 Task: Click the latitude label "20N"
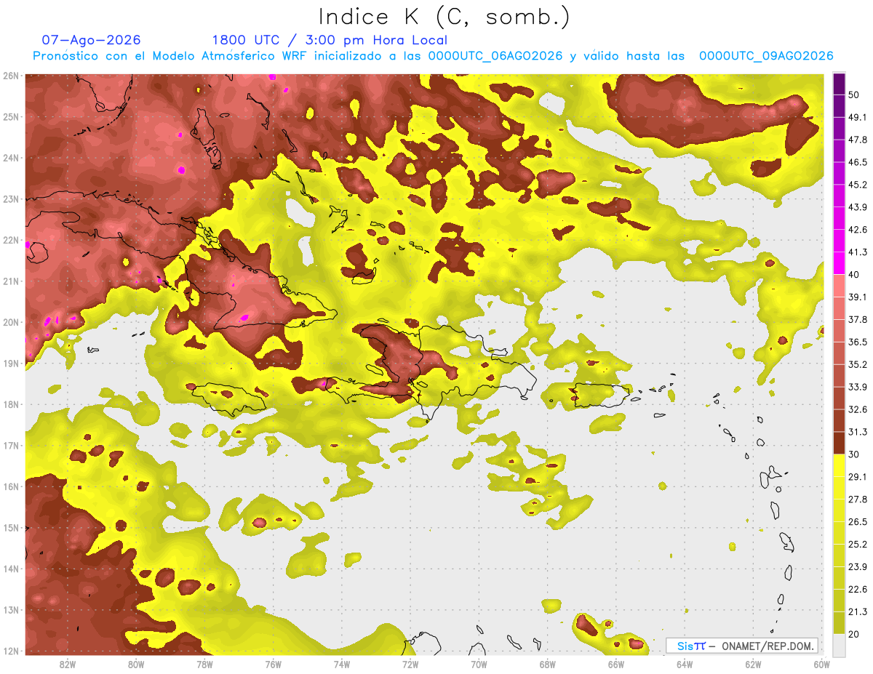click(x=11, y=322)
